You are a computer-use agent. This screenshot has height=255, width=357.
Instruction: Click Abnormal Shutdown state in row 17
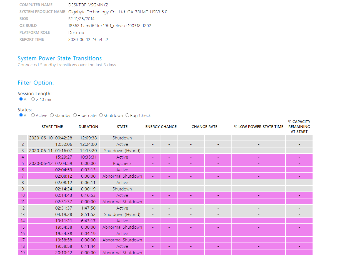tap(122, 240)
